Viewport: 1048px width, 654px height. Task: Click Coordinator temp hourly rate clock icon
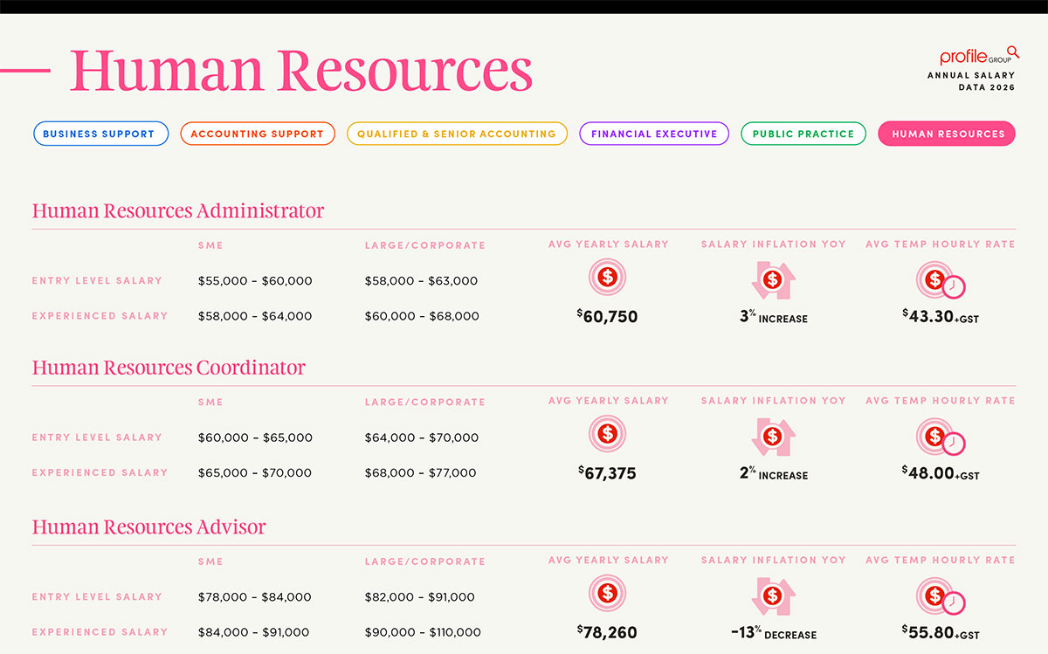(x=940, y=437)
